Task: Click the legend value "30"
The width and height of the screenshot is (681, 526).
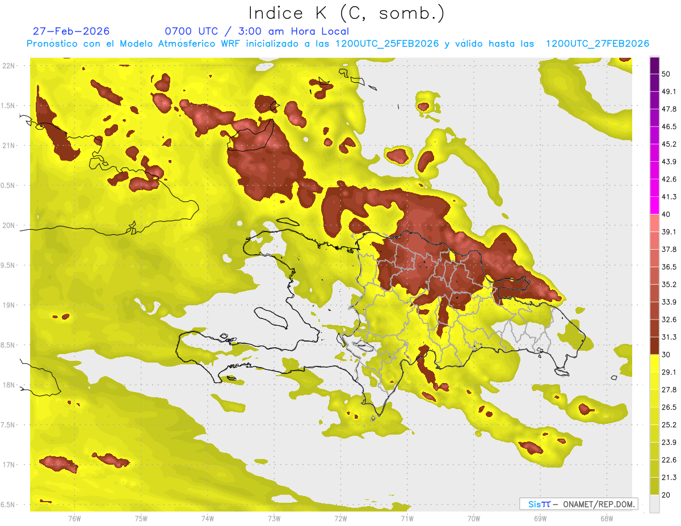Action: [x=666, y=355]
